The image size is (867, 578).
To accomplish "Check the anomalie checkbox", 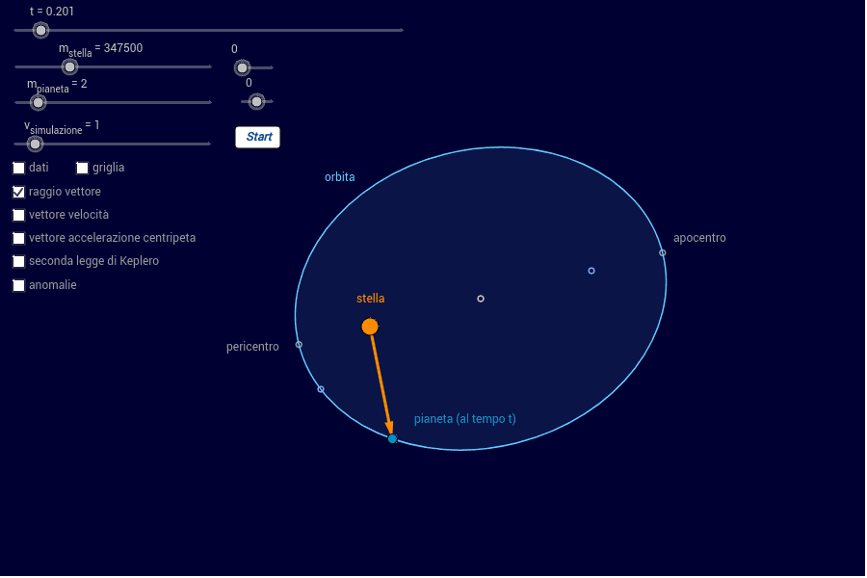I will tap(19, 285).
